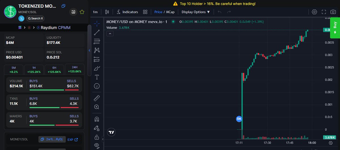340x150 pixels.
Task: Click the LIQUIDITY $177.4K value
Action: click(54, 43)
